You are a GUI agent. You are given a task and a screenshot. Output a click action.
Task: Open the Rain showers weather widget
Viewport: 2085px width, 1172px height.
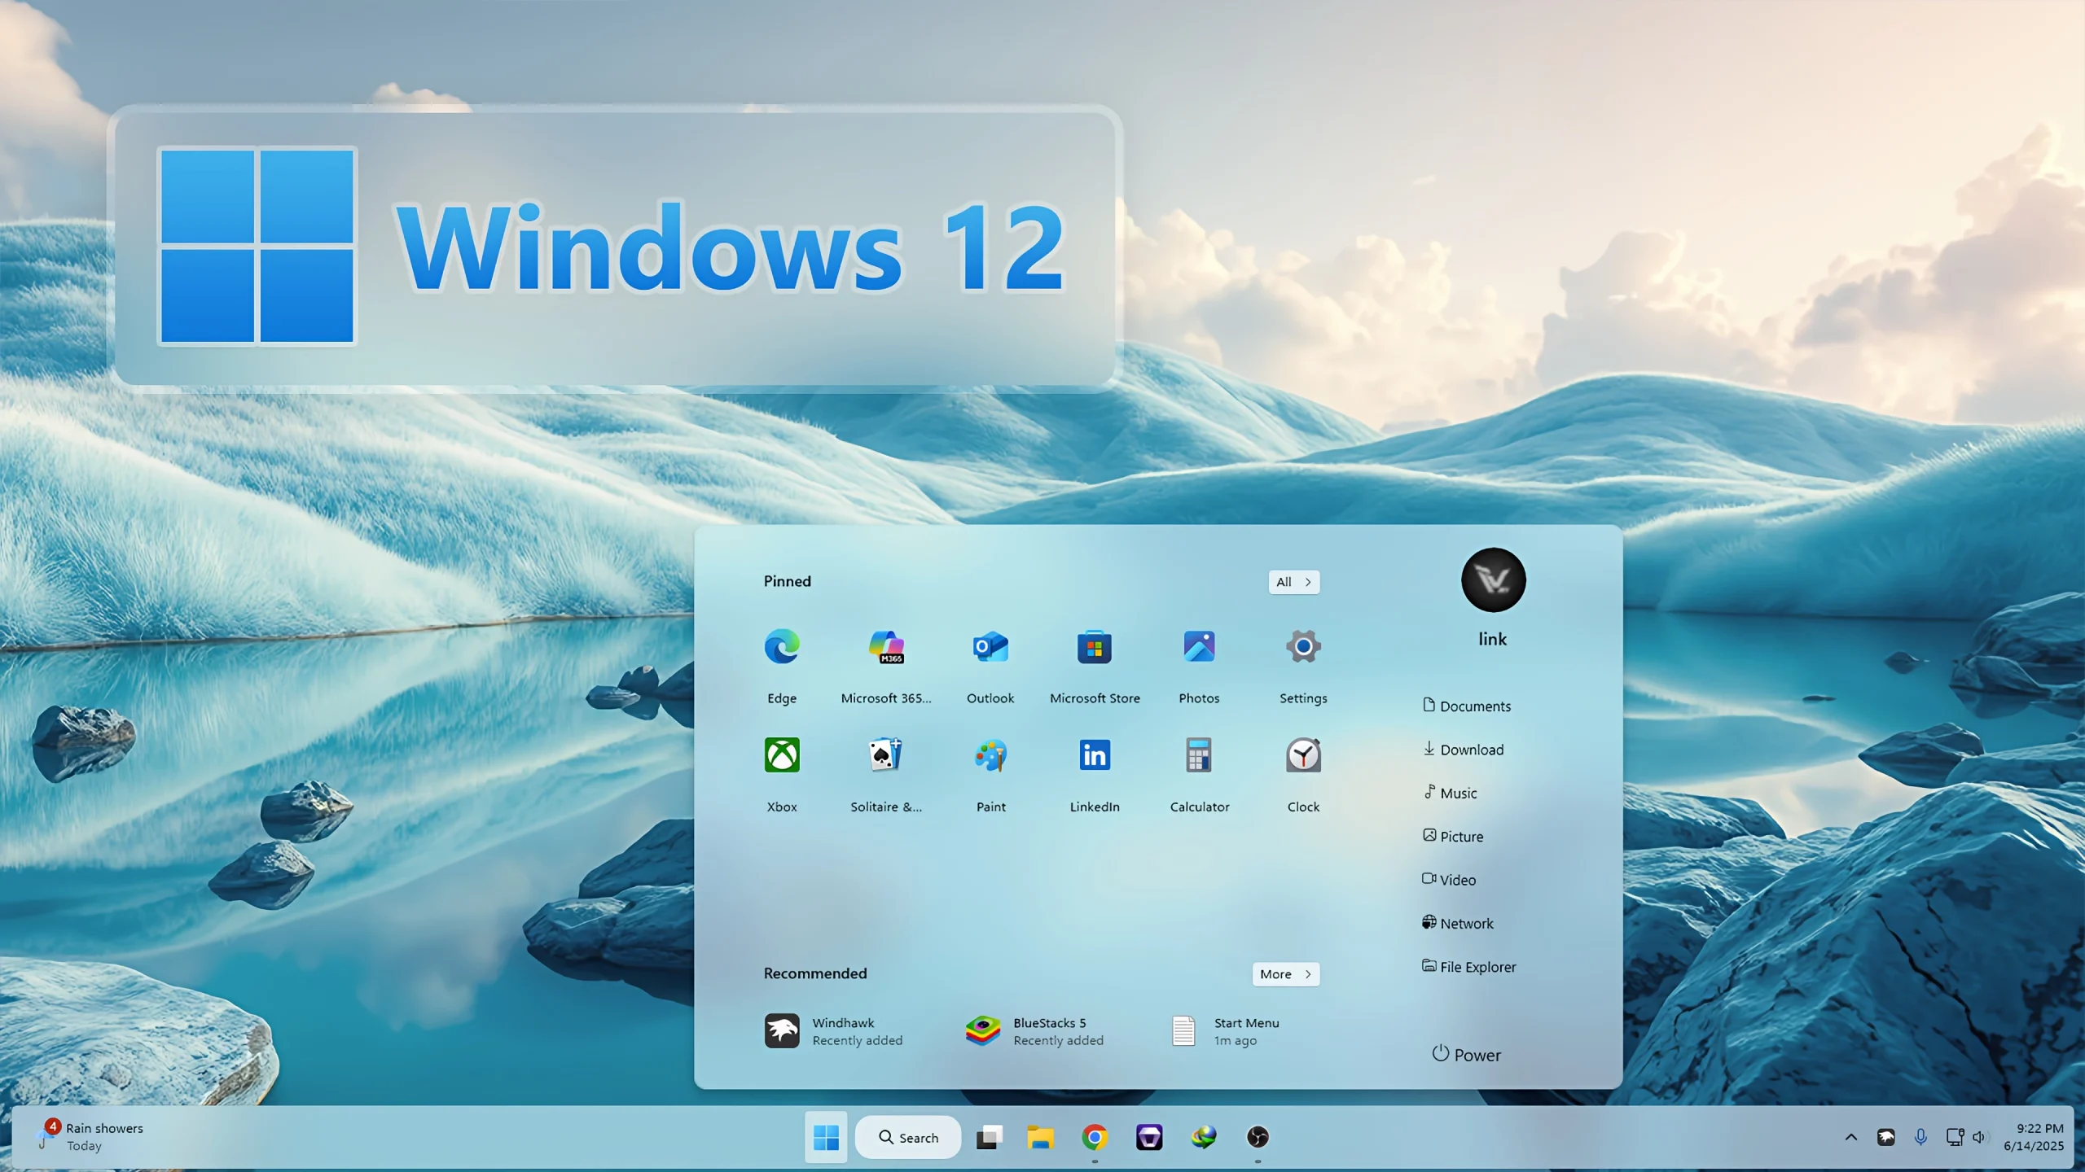pos(90,1136)
